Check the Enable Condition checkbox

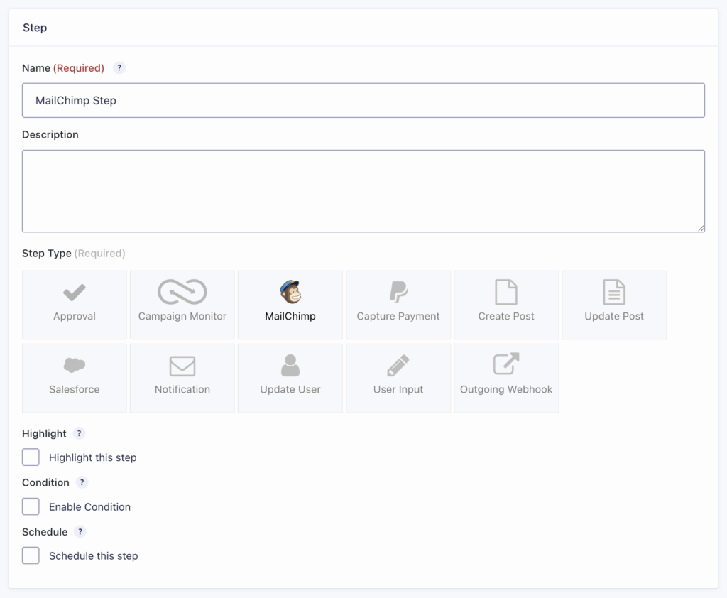click(31, 506)
